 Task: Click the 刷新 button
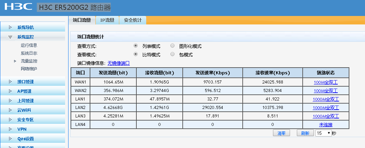(x=305, y=133)
